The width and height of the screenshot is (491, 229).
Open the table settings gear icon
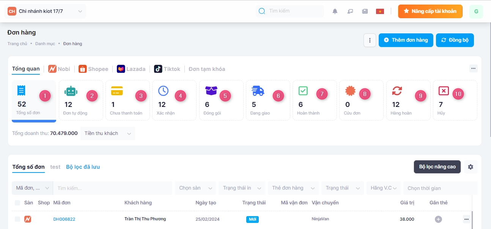click(471, 167)
